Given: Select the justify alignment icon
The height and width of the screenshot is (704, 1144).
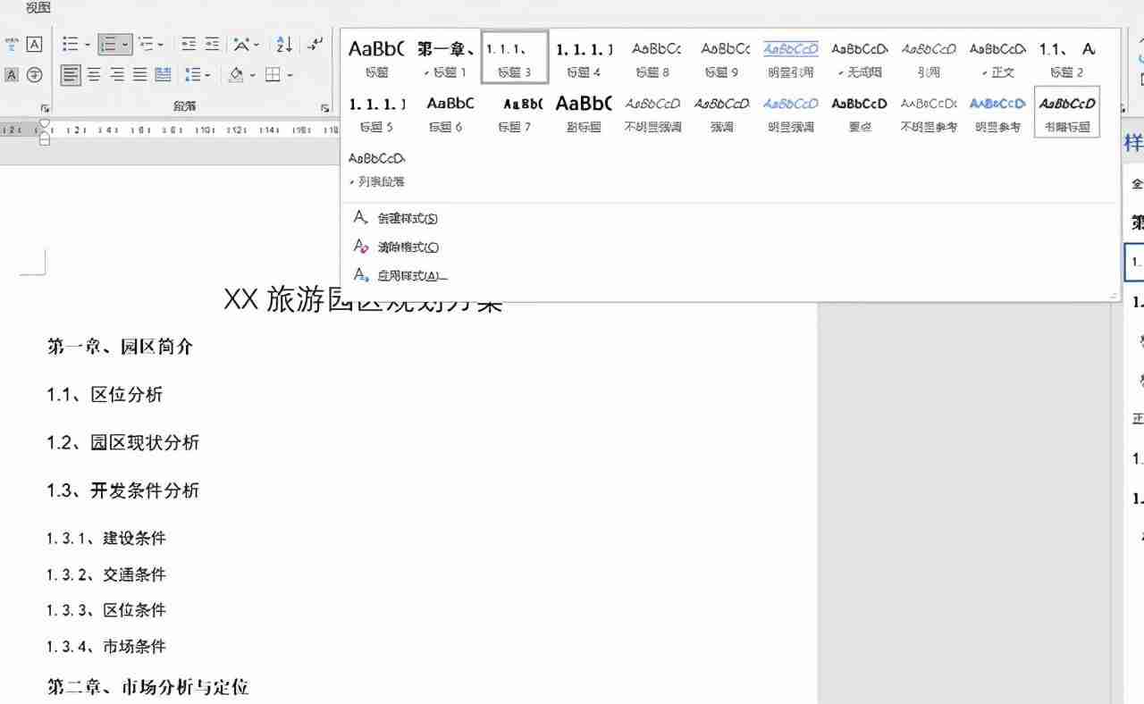Looking at the screenshot, I should tap(140, 76).
